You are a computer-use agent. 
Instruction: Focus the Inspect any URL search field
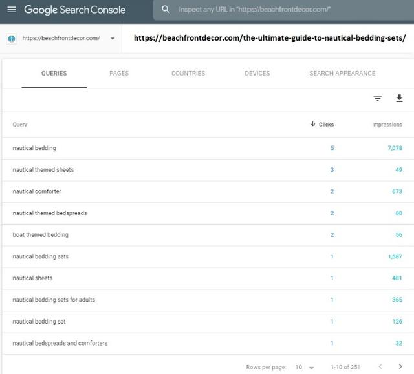(x=283, y=10)
